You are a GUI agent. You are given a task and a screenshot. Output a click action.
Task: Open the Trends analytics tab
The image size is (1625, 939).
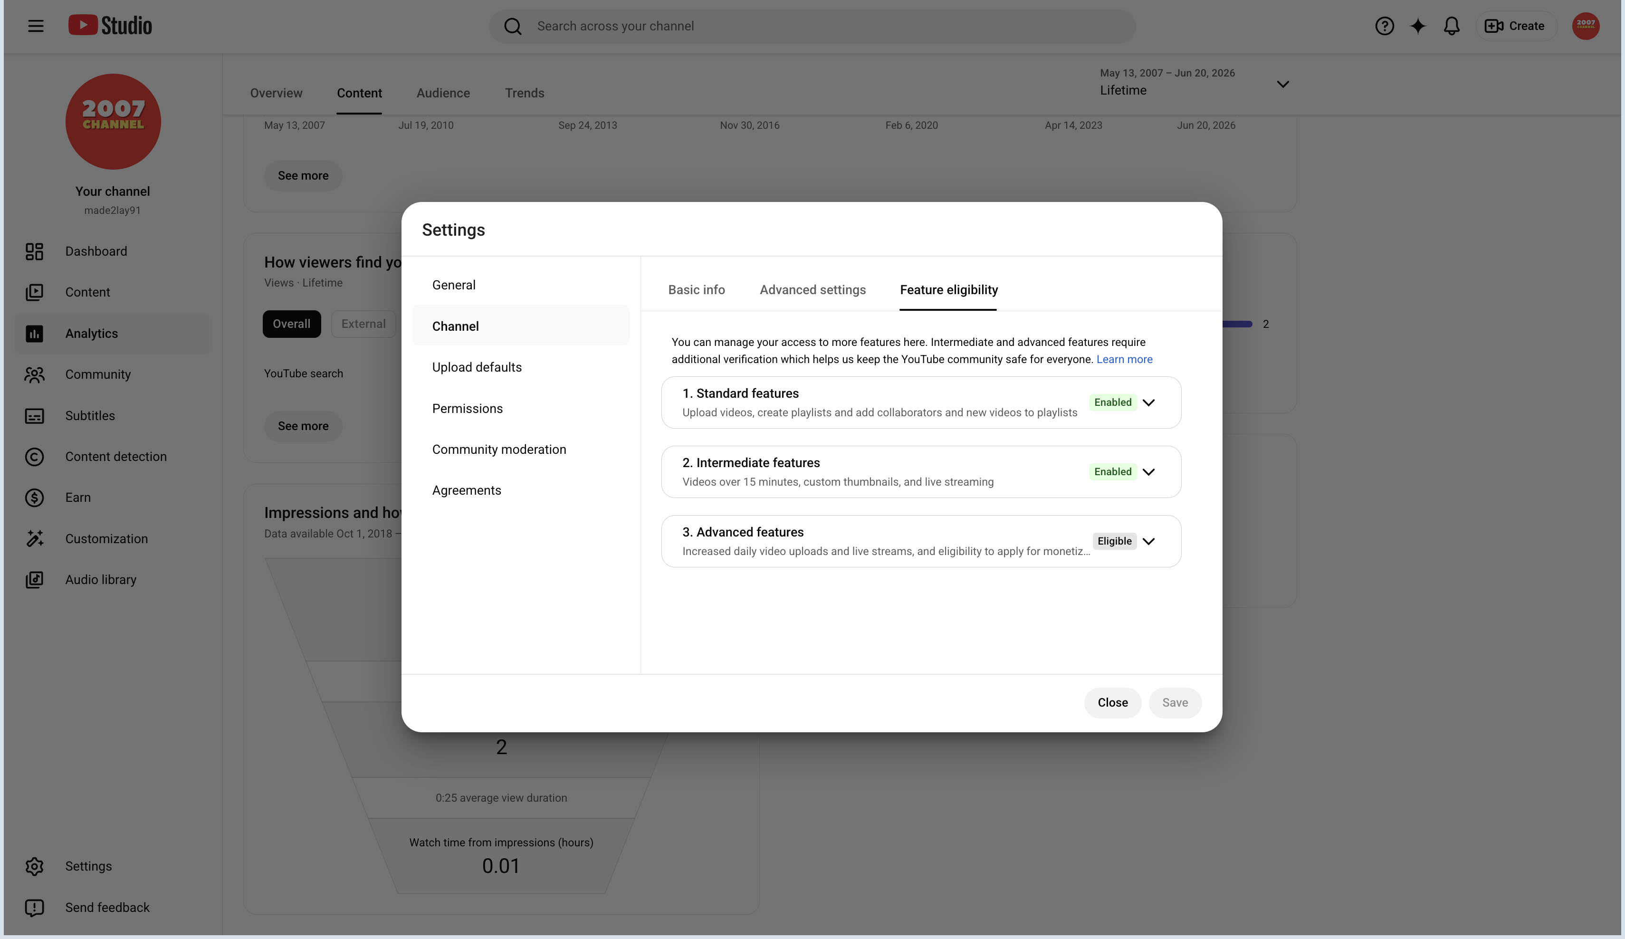(x=524, y=93)
